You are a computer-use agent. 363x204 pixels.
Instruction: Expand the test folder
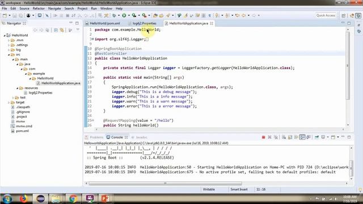click(x=13, y=97)
